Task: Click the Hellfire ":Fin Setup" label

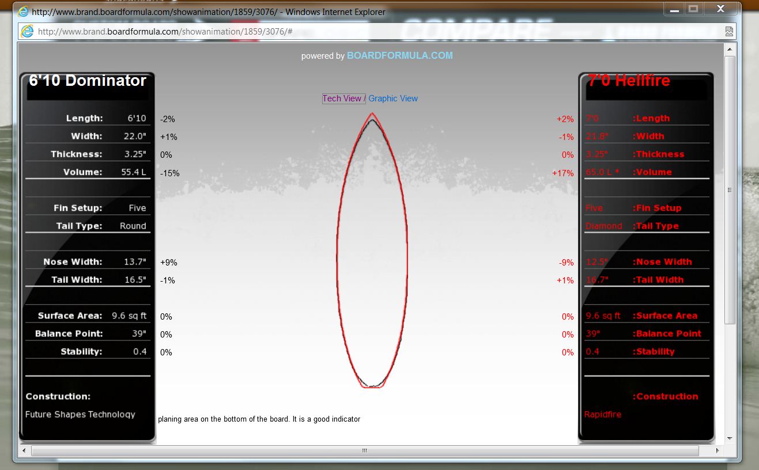Action: (x=657, y=208)
